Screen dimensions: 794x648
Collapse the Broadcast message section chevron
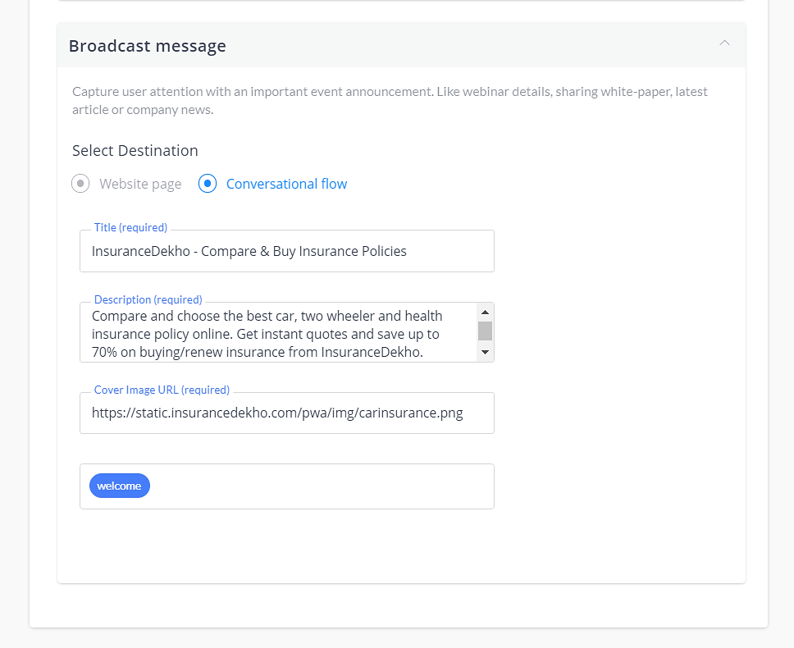(724, 43)
